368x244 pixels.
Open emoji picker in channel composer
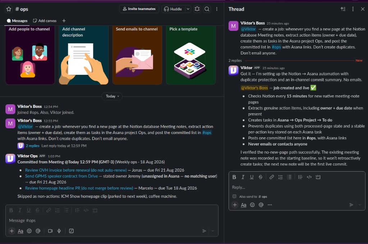pyautogui.click(x=29, y=231)
